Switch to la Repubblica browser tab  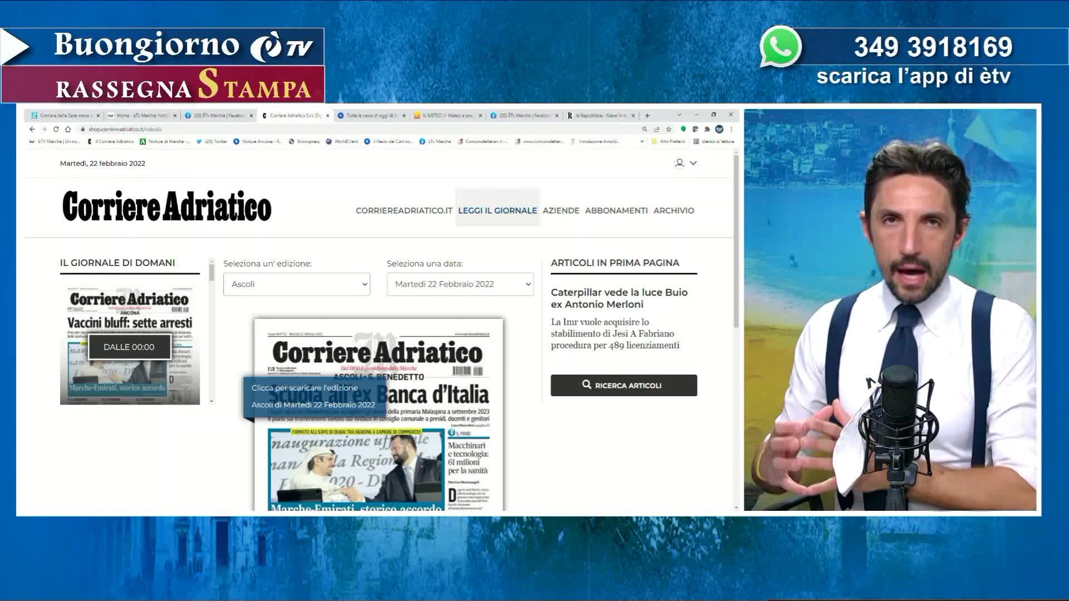coord(599,116)
